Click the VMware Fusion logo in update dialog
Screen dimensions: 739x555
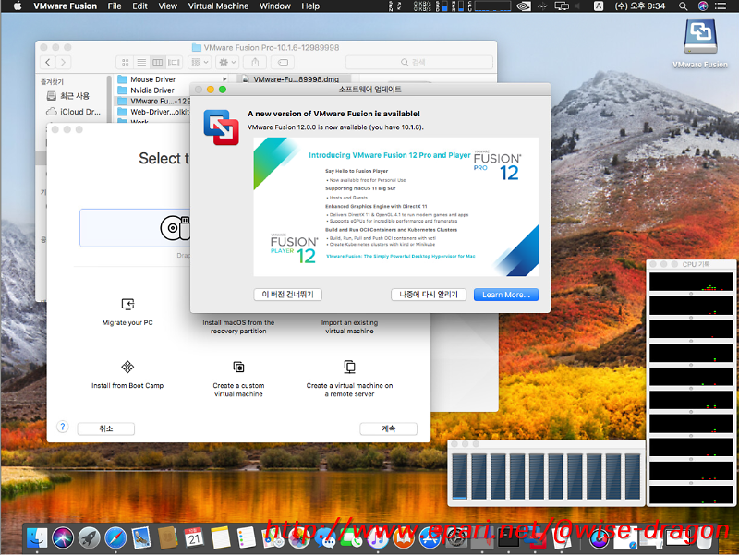point(221,127)
